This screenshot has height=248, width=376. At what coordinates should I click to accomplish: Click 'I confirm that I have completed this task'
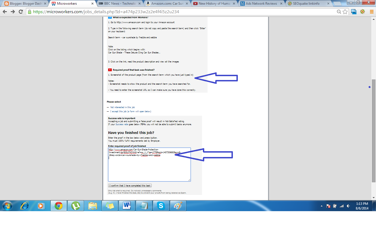[x=130, y=186]
